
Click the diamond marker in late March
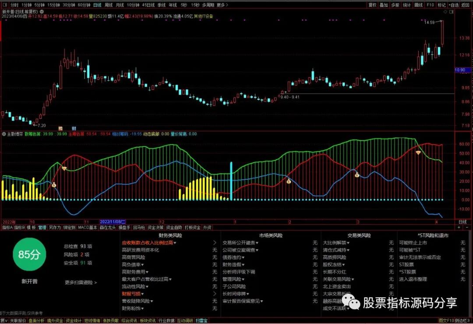click(x=418, y=153)
